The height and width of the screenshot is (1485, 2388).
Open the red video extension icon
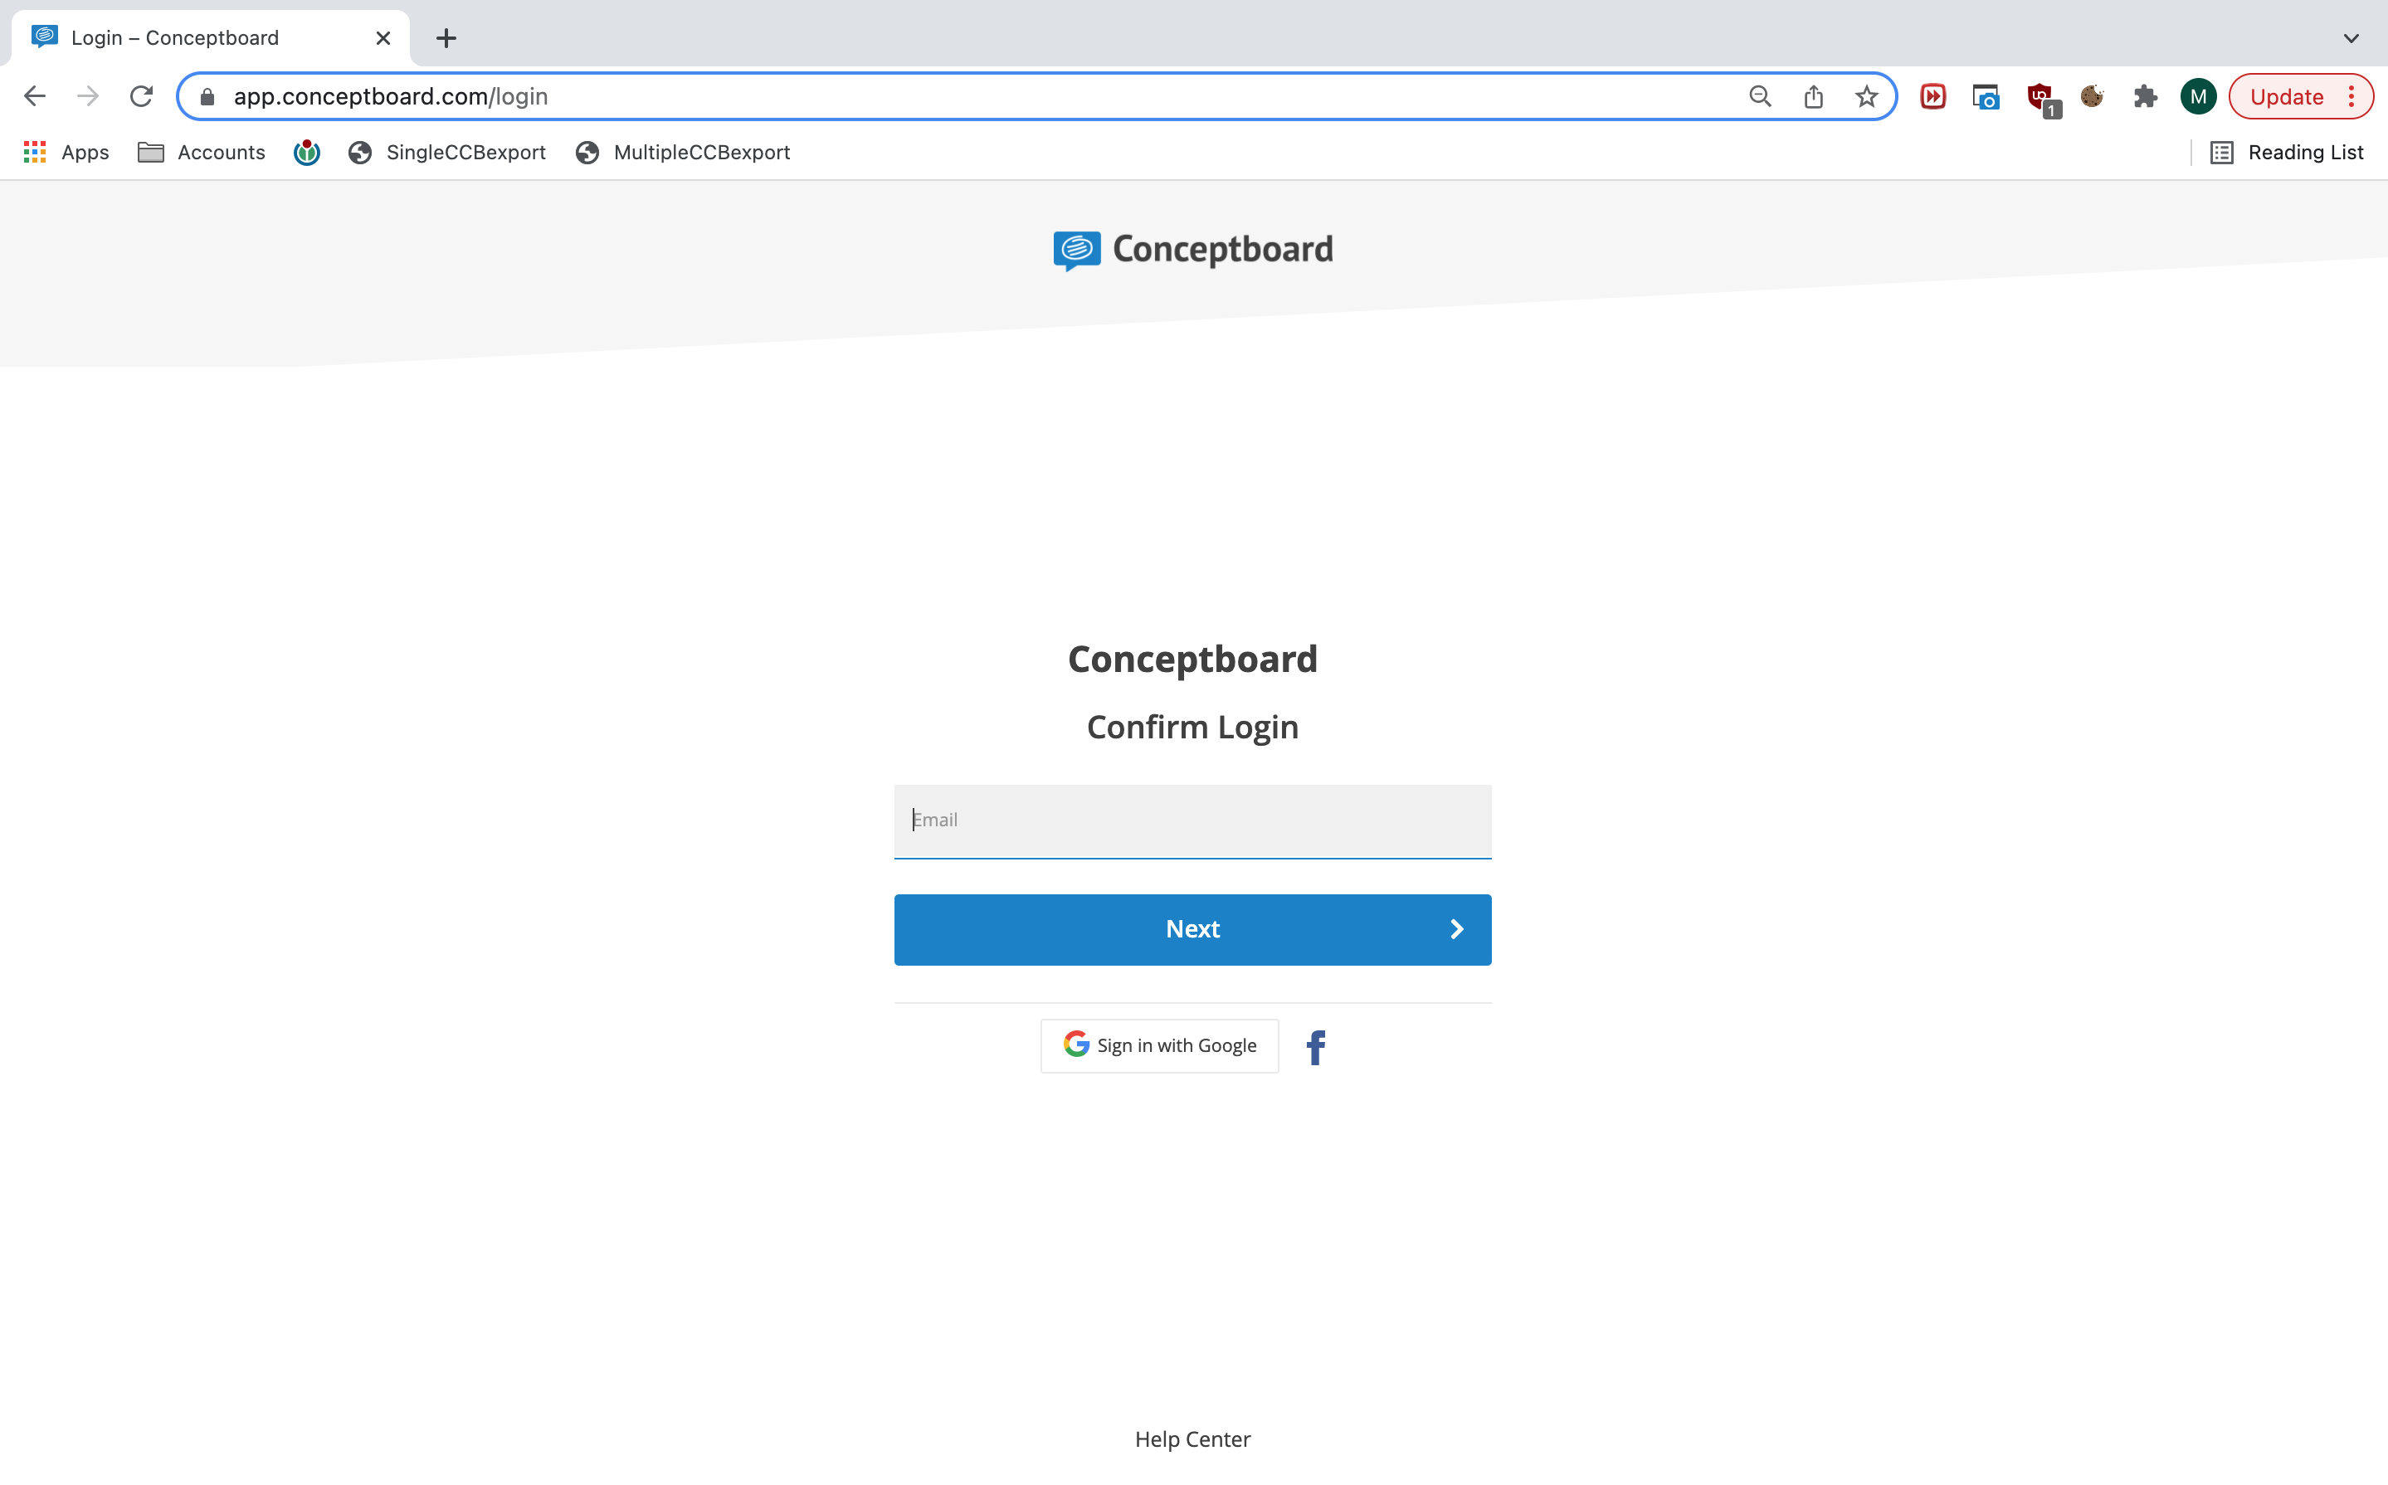(1933, 96)
